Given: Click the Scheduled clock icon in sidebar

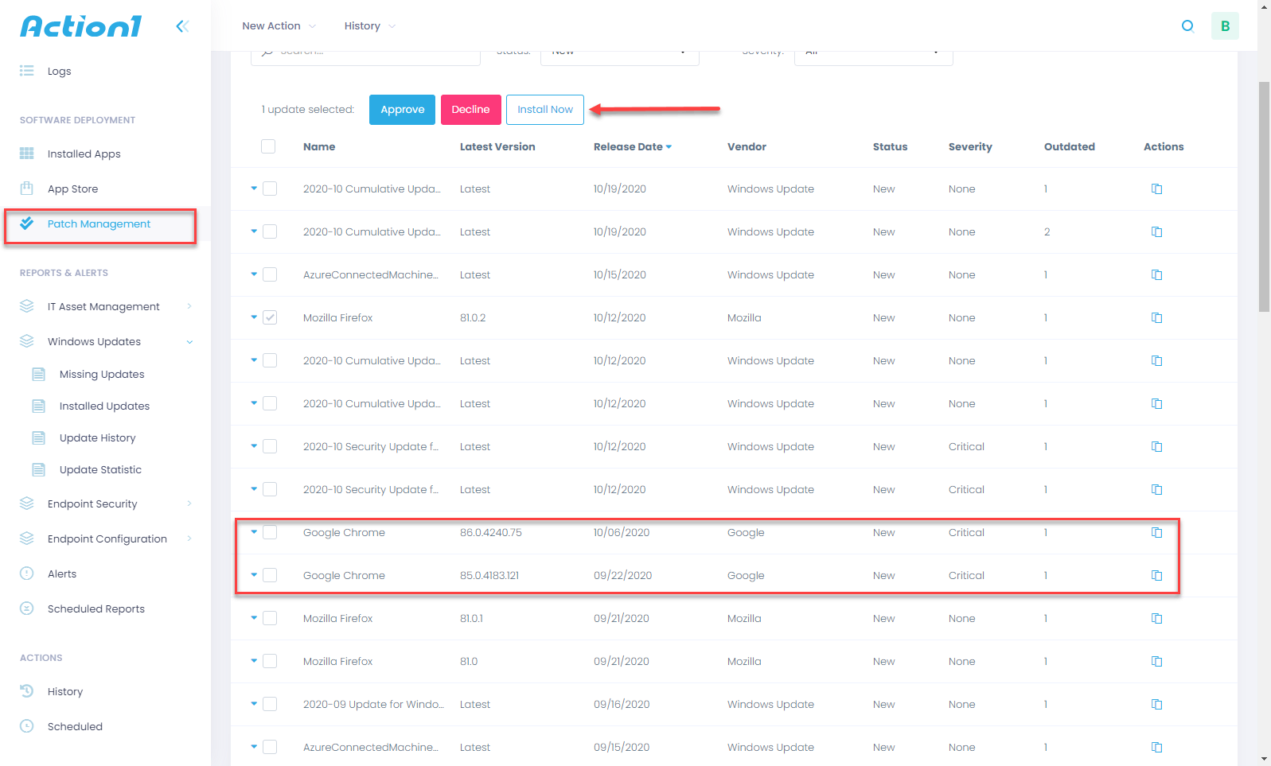Looking at the screenshot, I should click(x=27, y=726).
